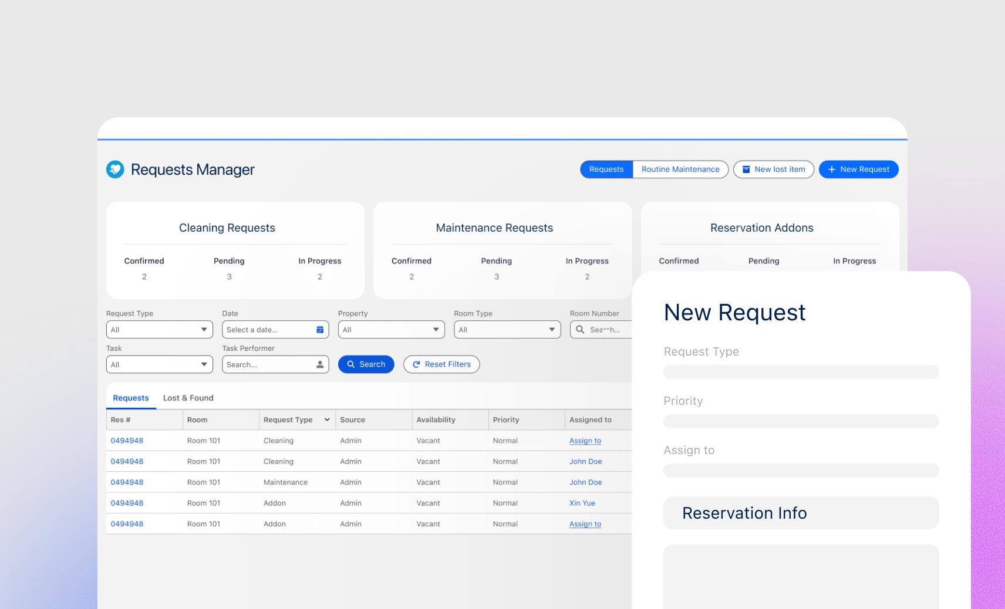Select the Requests tab above the table
Screen dimensions: 1005x609
coord(130,398)
